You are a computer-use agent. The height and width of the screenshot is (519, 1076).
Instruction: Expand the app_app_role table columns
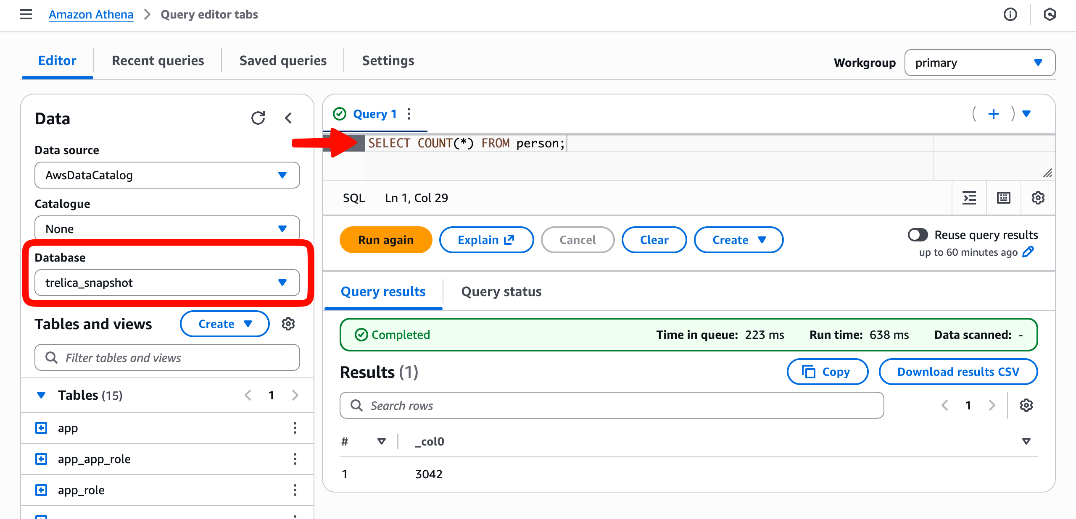(x=41, y=459)
